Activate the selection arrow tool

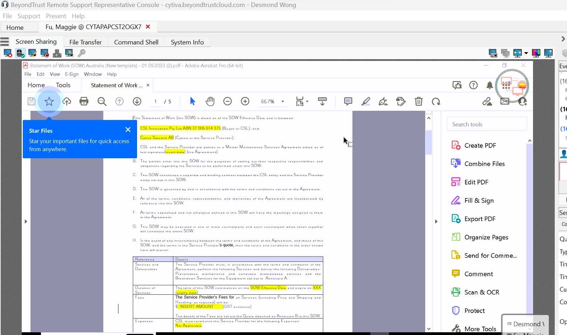pyautogui.click(x=192, y=102)
